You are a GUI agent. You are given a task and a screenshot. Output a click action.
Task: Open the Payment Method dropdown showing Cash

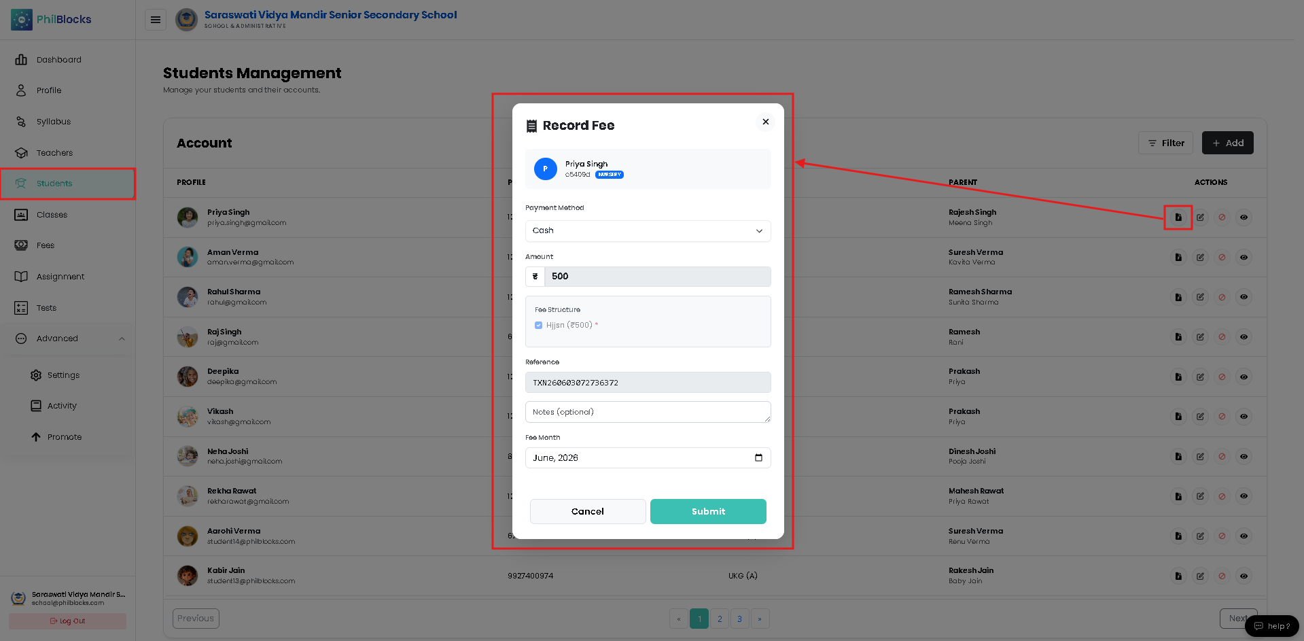[648, 231]
